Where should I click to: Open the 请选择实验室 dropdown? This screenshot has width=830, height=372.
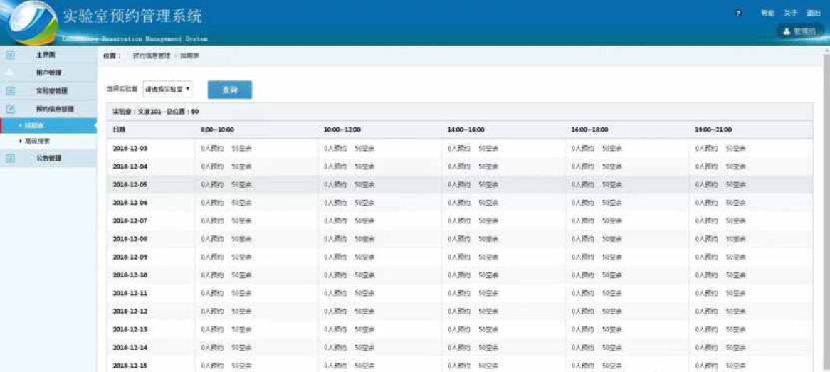coord(167,90)
